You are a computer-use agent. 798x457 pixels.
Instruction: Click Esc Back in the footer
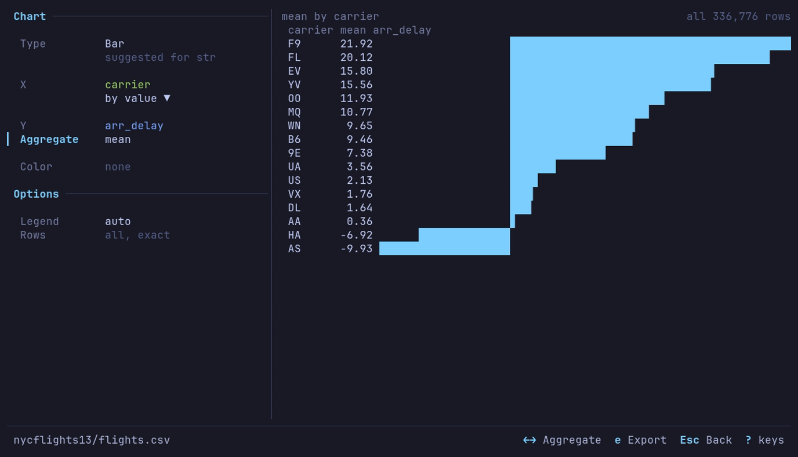pyautogui.click(x=706, y=440)
